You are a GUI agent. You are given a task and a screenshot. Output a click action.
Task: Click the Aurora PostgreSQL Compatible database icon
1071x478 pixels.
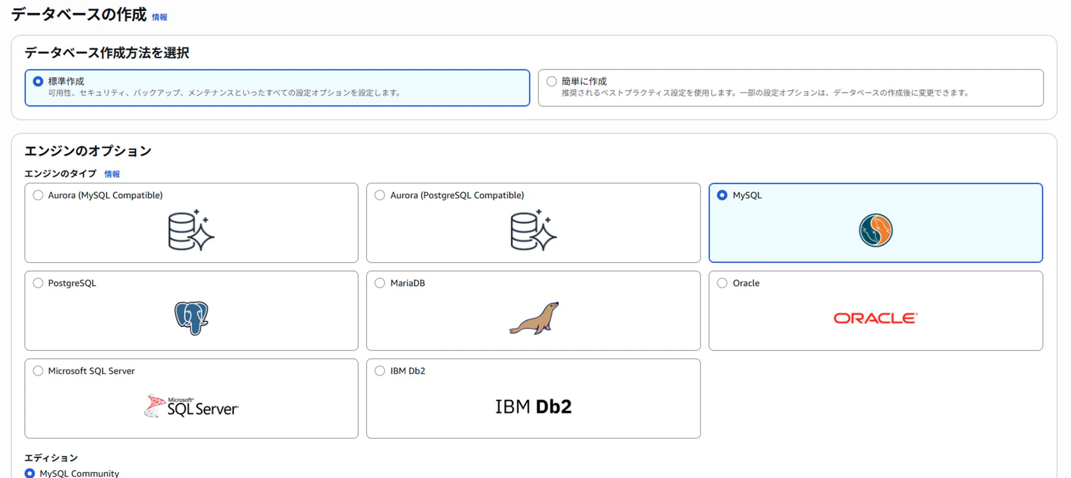click(533, 230)
